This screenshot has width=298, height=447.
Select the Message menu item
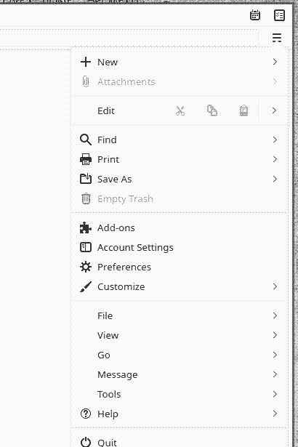(x=180, y=374)
